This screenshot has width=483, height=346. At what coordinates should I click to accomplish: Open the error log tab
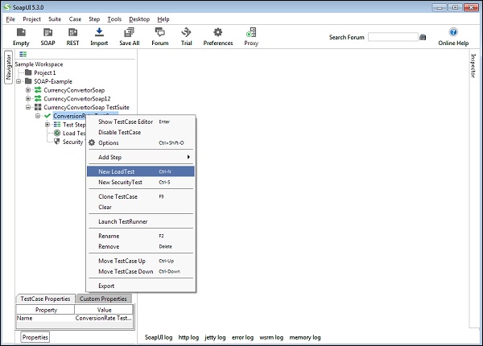click(x=241, y=336)
